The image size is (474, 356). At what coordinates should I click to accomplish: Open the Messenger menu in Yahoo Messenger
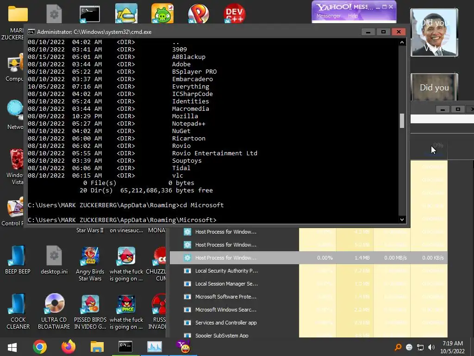coord(328,16)
